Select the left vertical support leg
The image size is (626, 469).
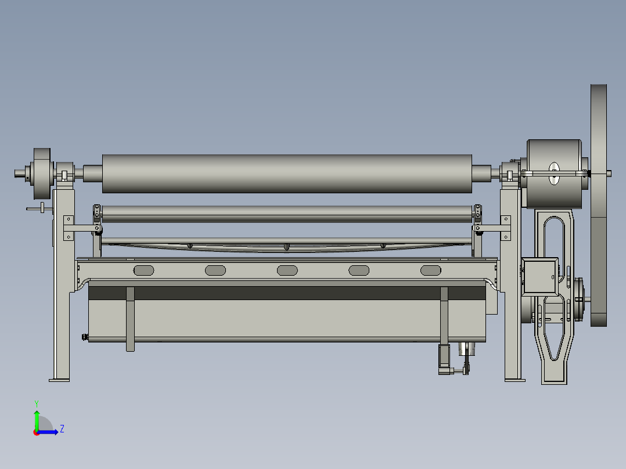pos(63,286)
